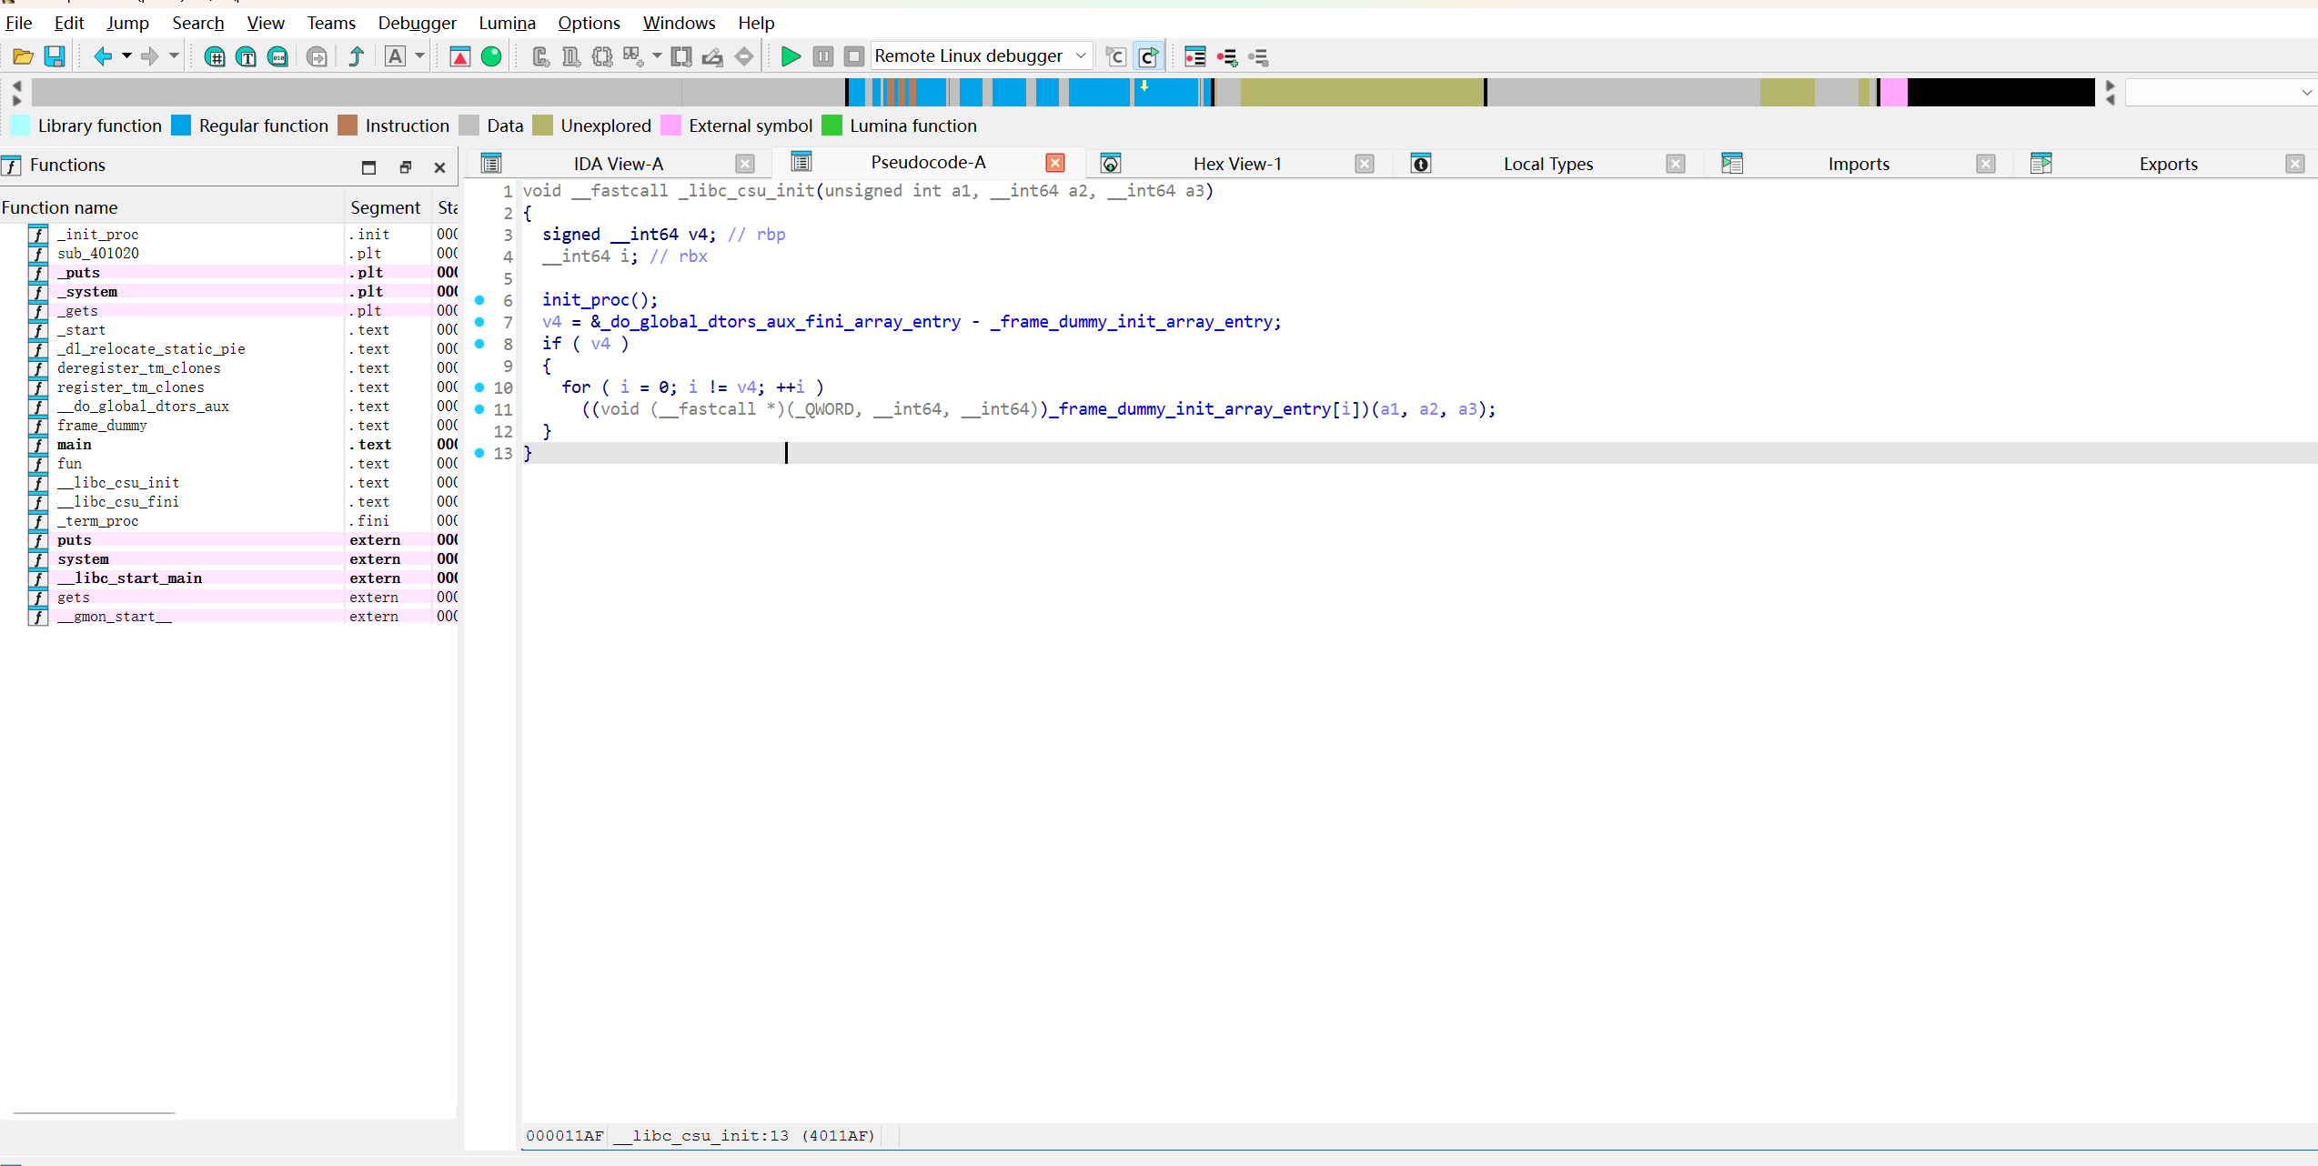Click the curved up arrow toolbar icon
Screen dimensions: 2318x1166
click(x=357, y=56)
